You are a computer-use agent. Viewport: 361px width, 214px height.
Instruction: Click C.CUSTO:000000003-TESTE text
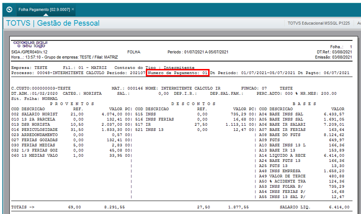pos(41,88)
